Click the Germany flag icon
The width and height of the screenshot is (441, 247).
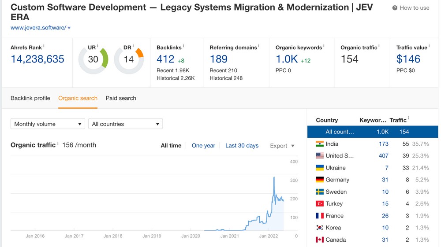[320, 180]
